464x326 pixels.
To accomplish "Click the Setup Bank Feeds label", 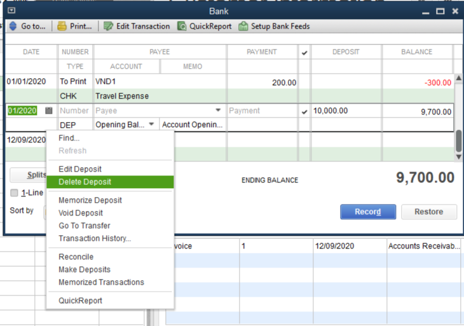I will pos(280,26).
